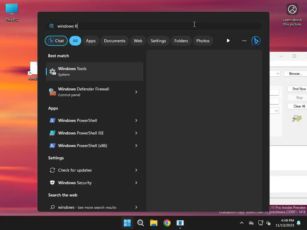This screenshot has width=307, height=230.
Task: Maximize the background search window
Action: tap(294, 56)
